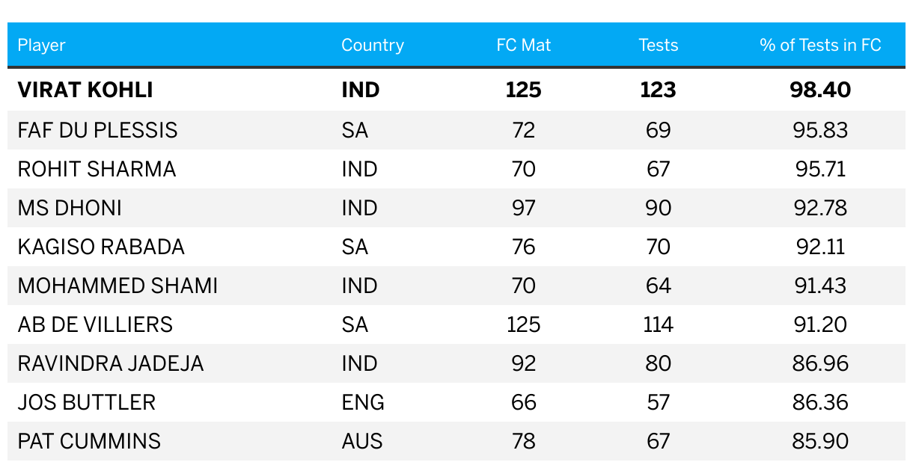Click the PAT CUMMINS row name

point(89,441)
